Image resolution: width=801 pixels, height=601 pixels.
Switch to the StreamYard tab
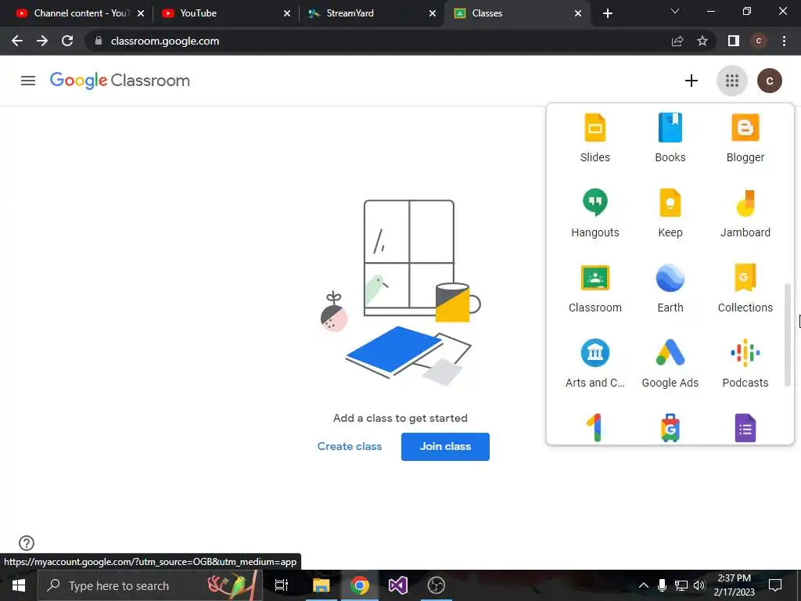[x=372, y=13]
